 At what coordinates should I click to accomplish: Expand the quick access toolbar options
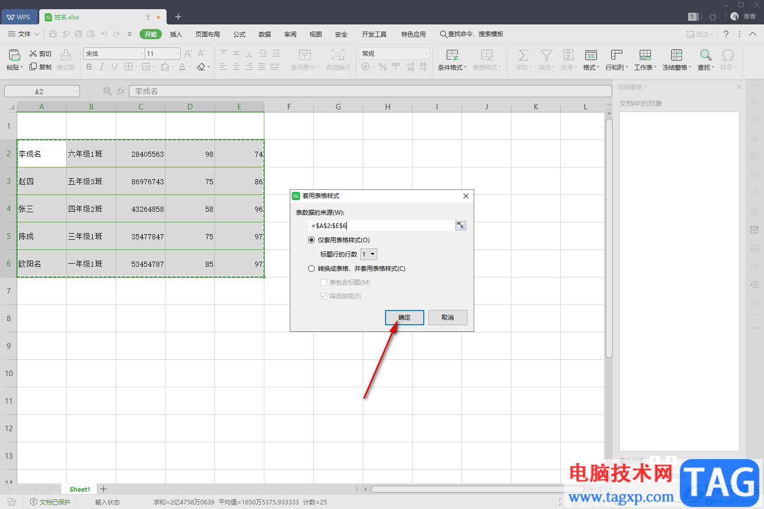click(x=129, y=34)
